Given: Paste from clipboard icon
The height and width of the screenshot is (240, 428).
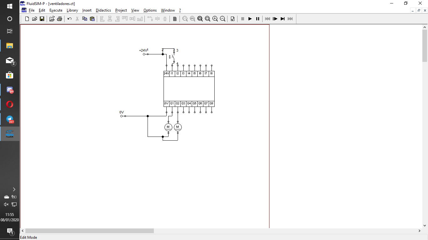Looking at the screenshot, I should [x=92, y=19].
